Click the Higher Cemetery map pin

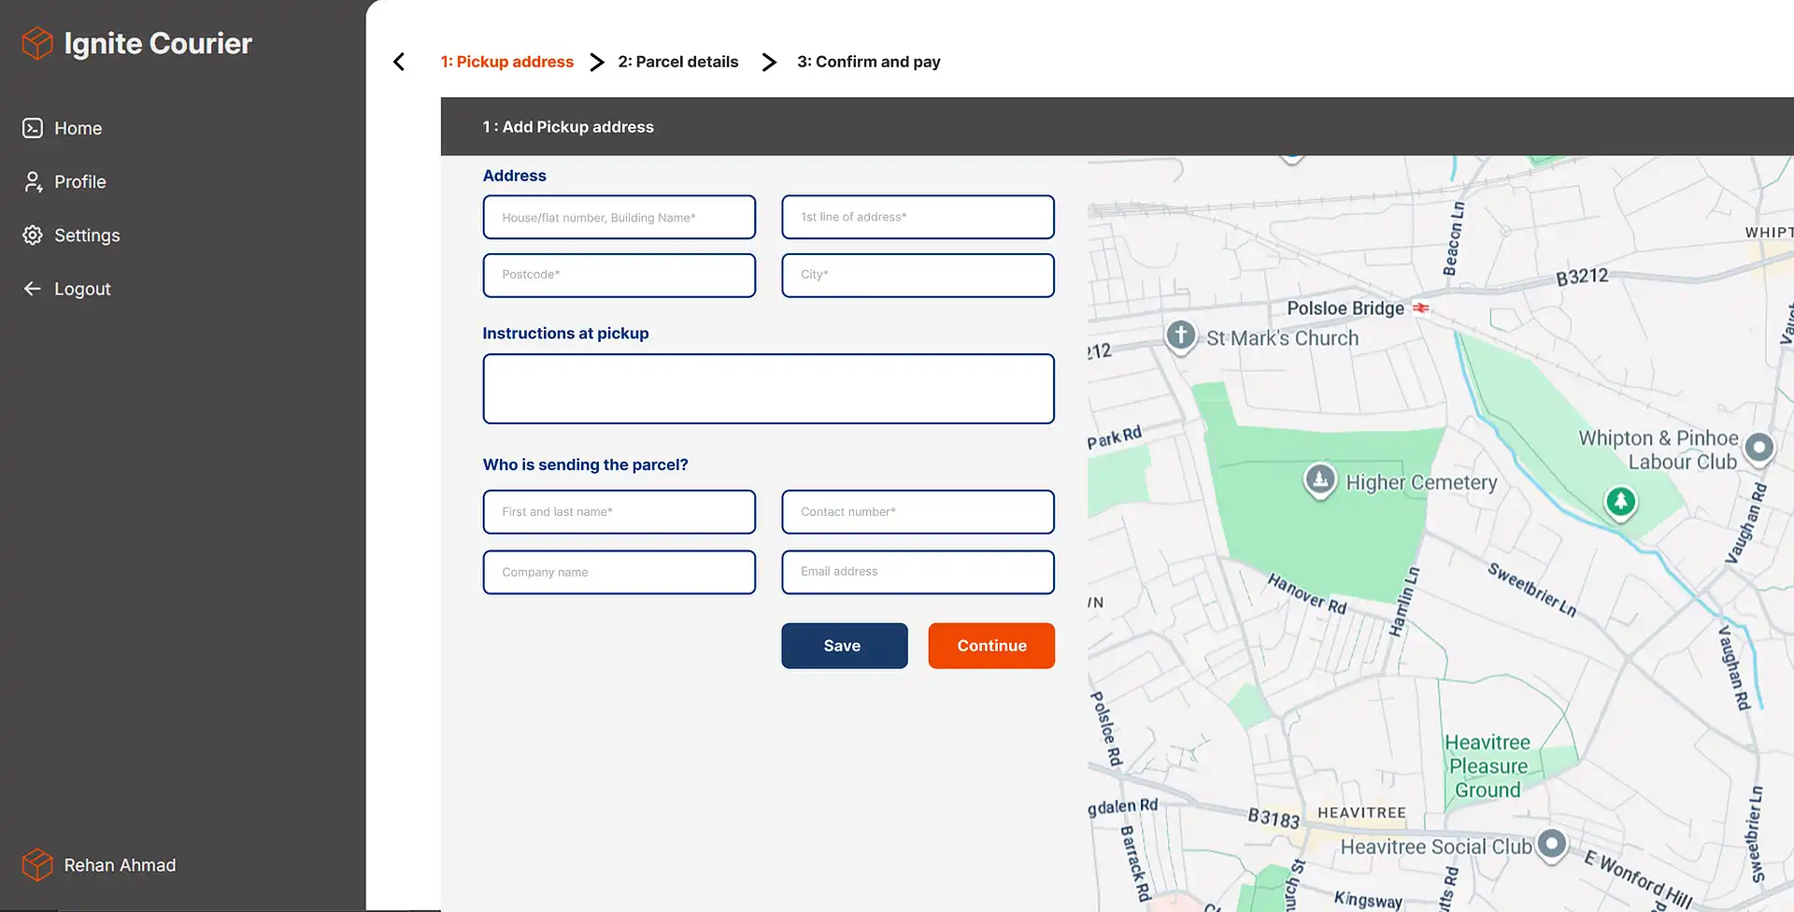(1319, 480)
